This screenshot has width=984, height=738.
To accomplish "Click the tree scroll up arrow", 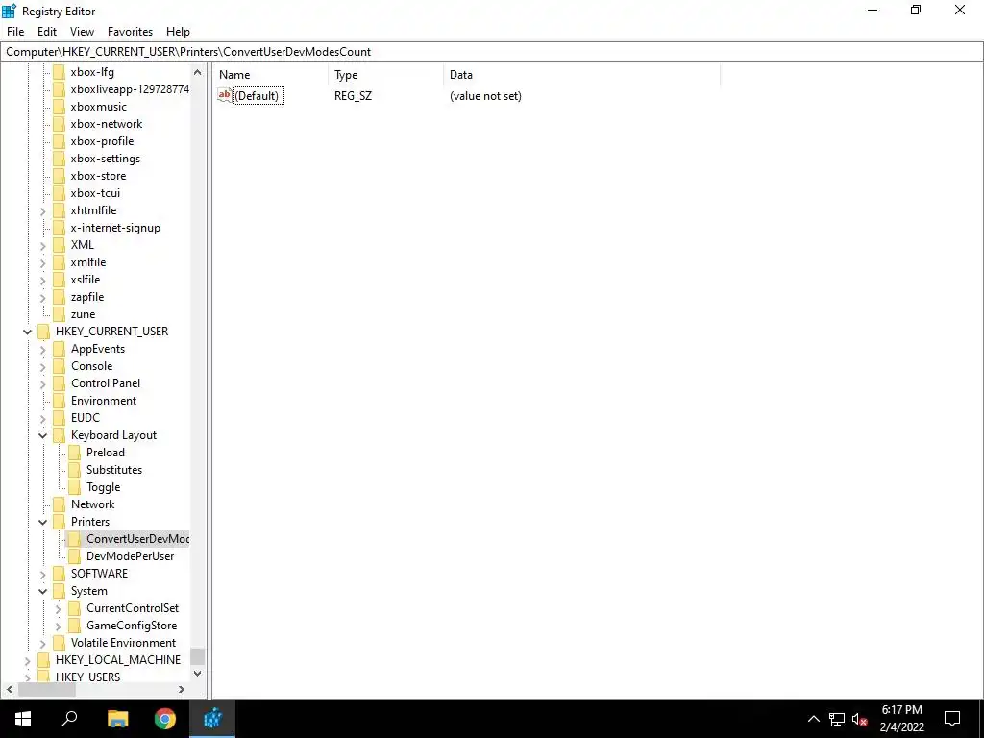I will click(198, 72).
